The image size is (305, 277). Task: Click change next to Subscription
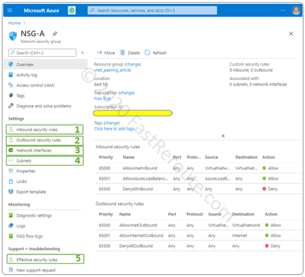click(127, 93)
